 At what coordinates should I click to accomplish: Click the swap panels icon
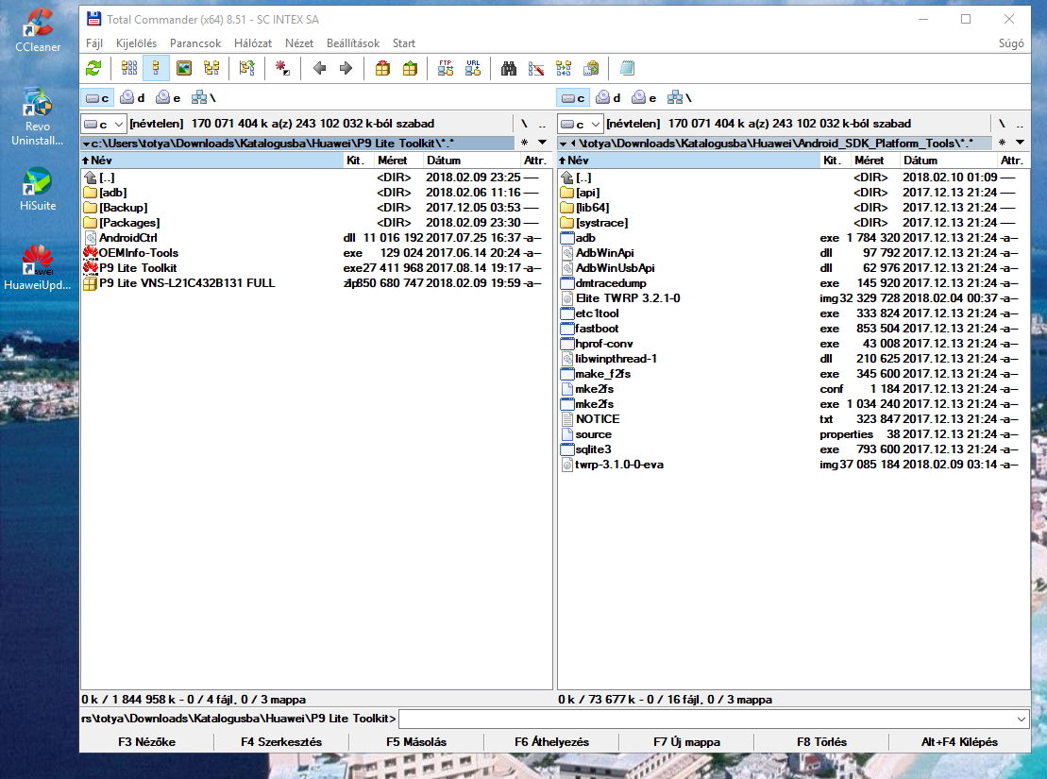(247, 68)
